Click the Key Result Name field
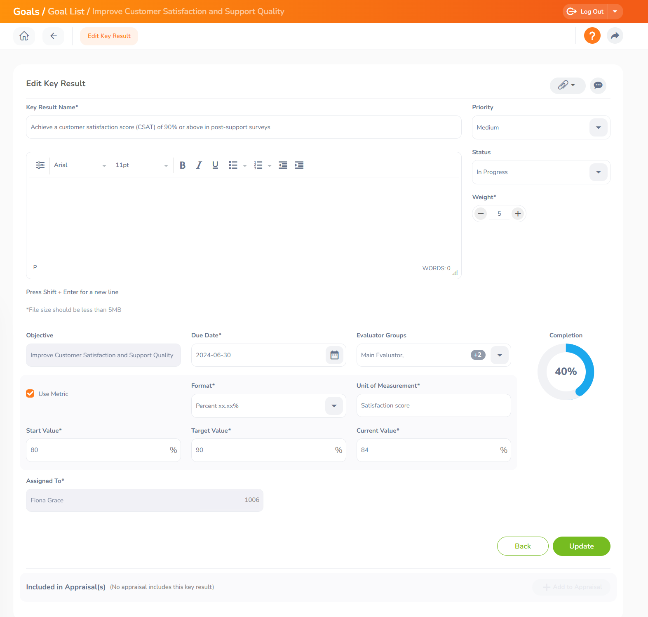This screenshot has width=648, height=617. coord(244,127)
